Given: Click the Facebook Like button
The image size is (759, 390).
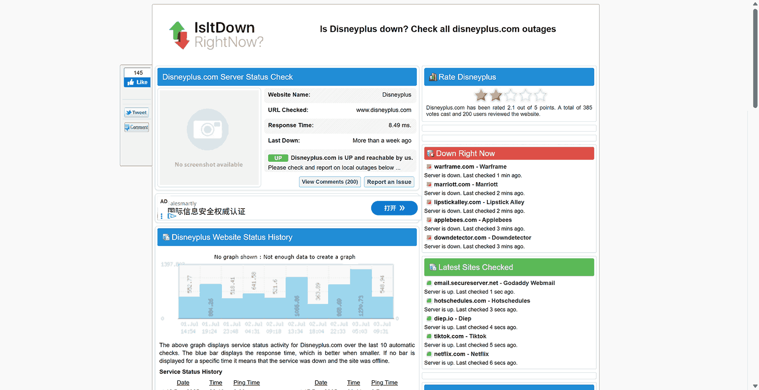Looking at the screenshot, I should pos(137,82).
